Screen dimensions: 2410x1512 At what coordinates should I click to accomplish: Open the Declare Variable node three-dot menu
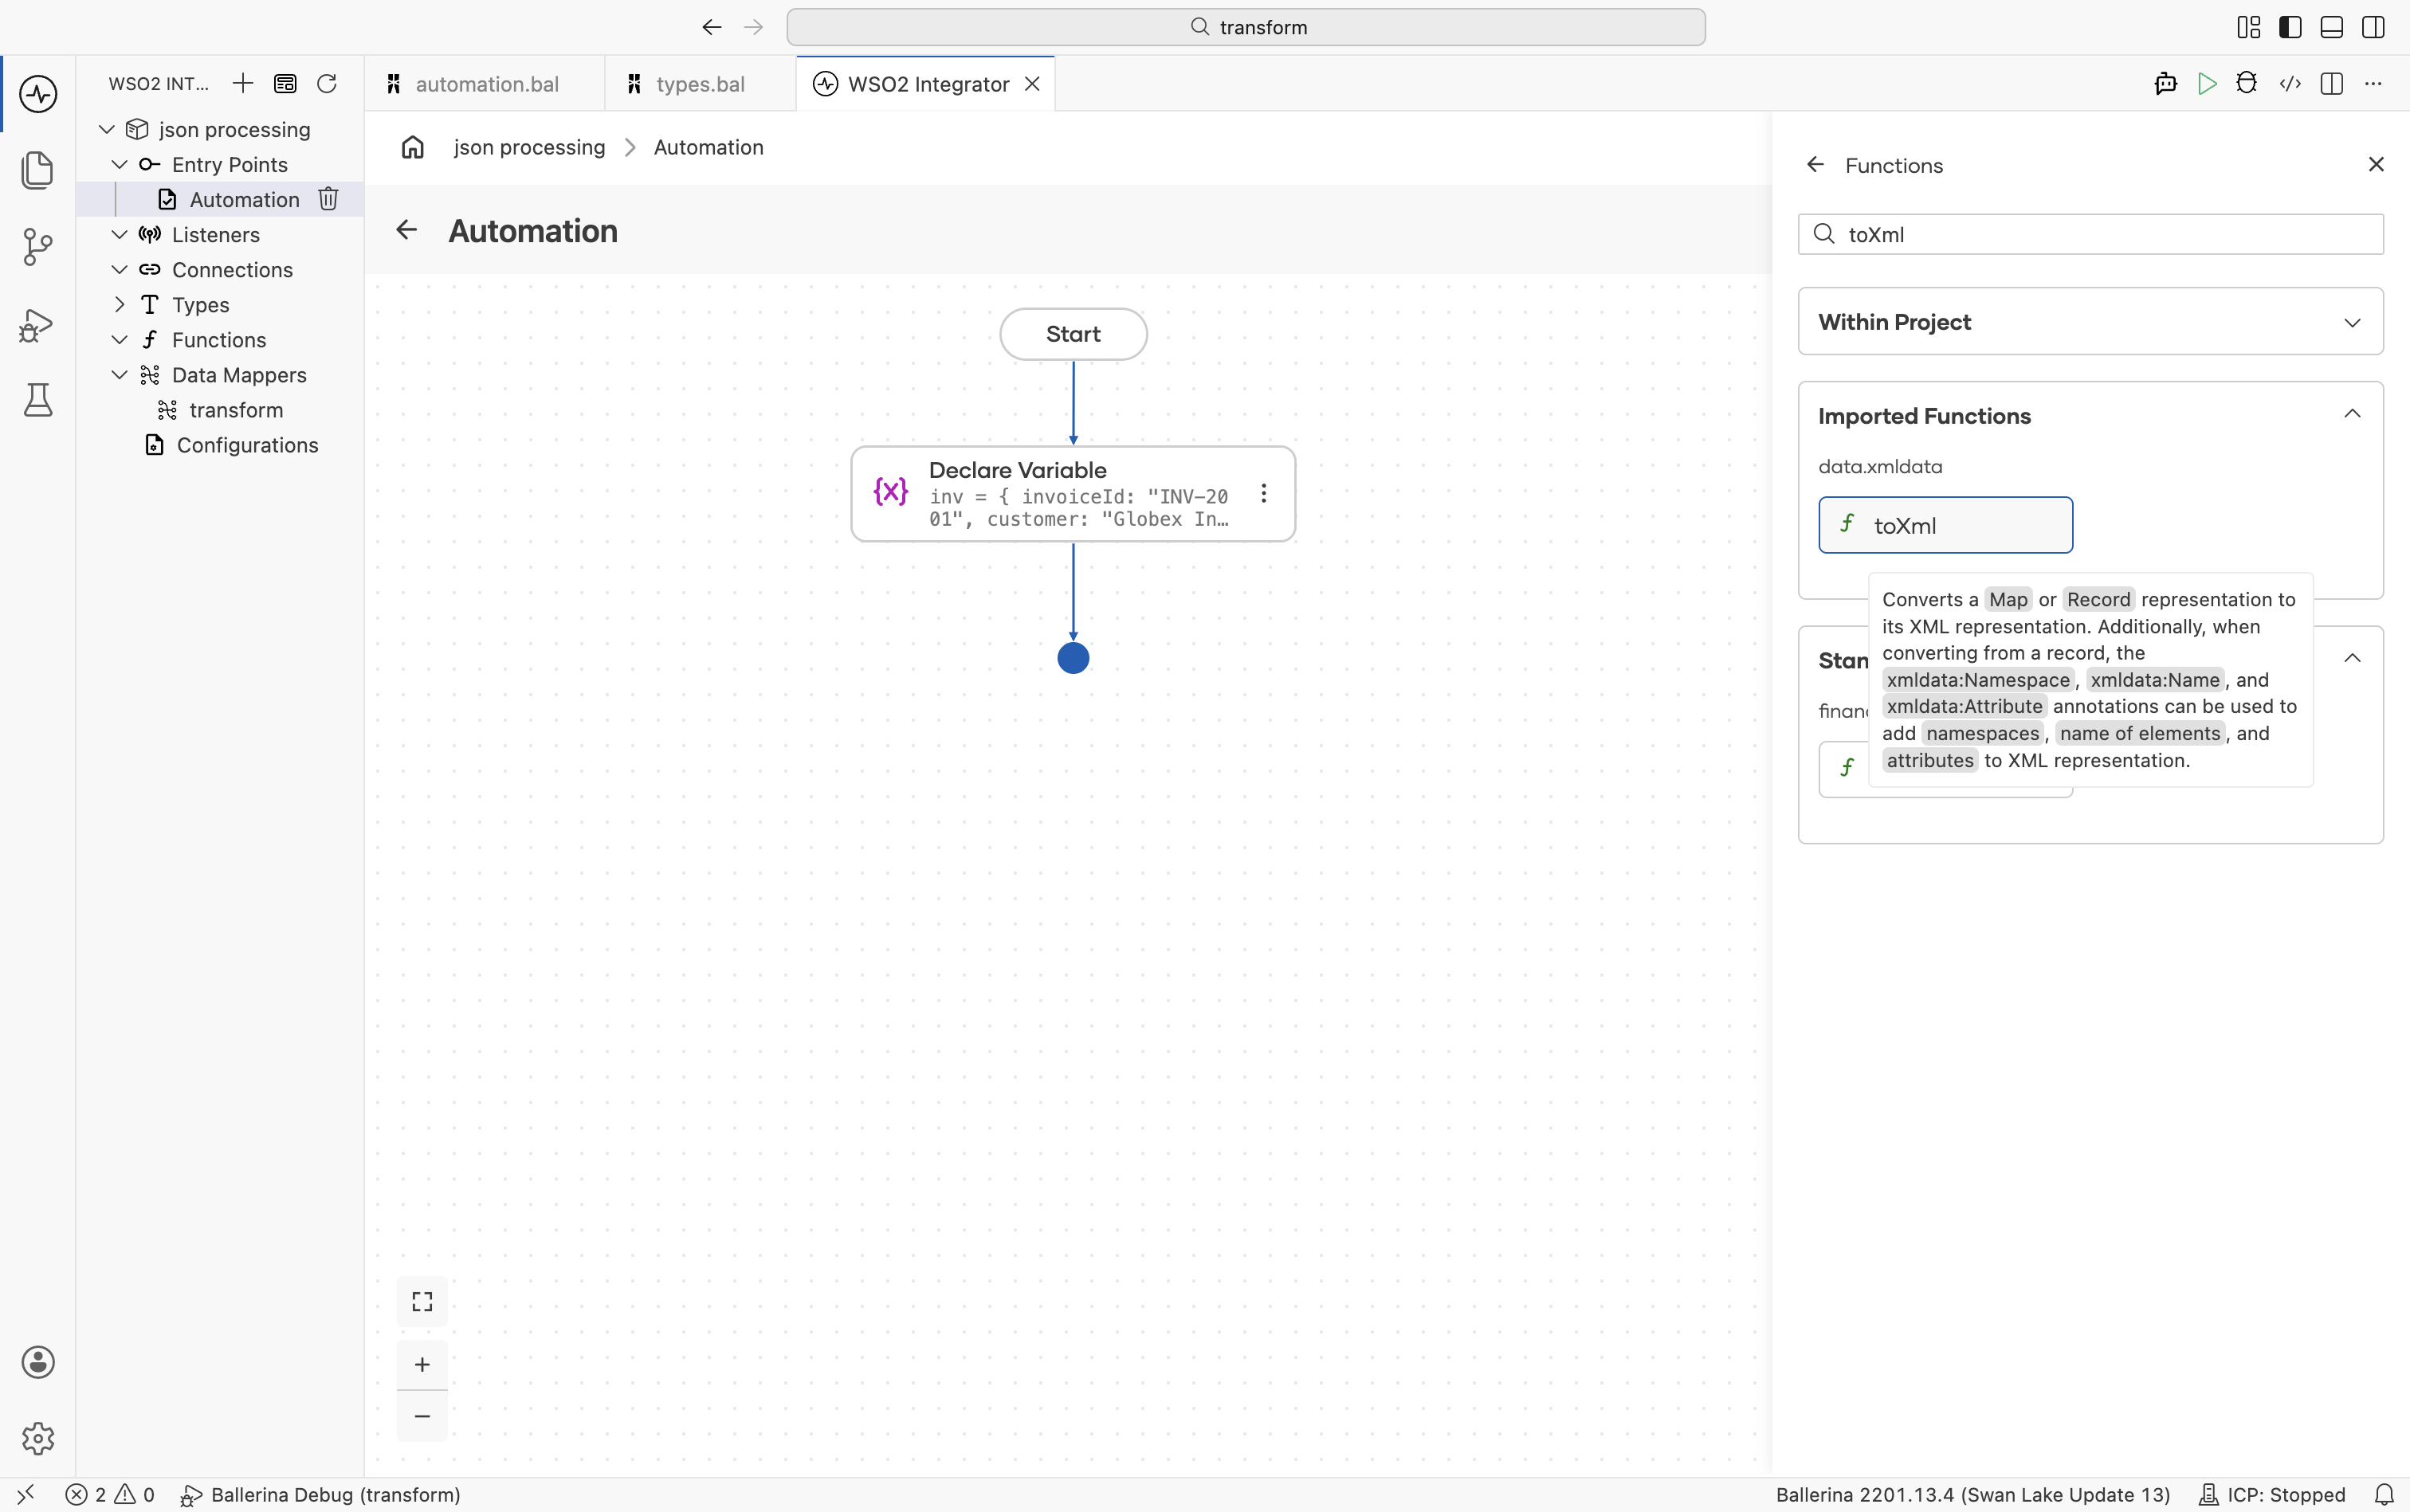click(x=1265, y=493)
